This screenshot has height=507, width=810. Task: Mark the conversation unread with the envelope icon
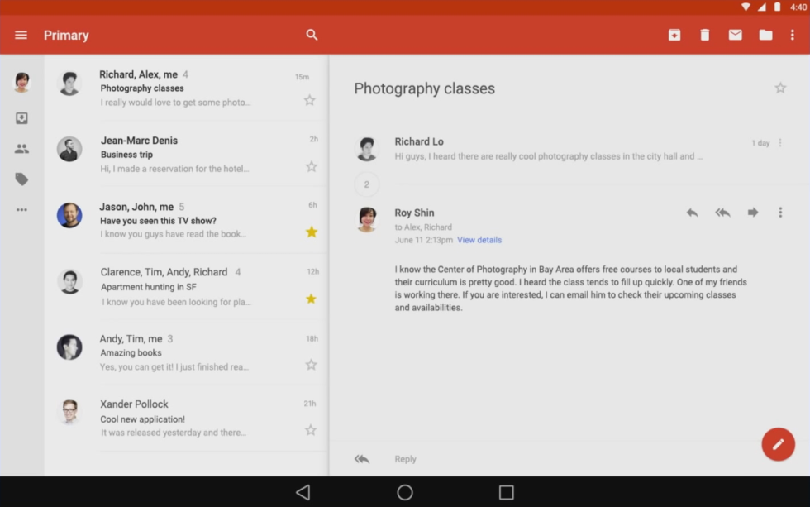tap(735, 35)
